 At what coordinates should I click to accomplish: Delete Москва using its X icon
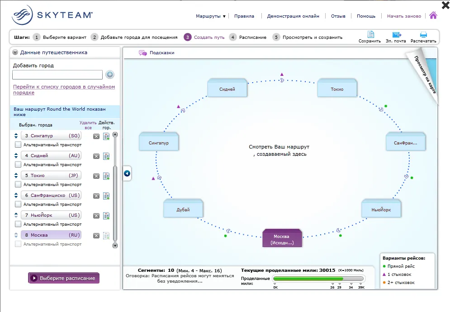tap(96, 236)
